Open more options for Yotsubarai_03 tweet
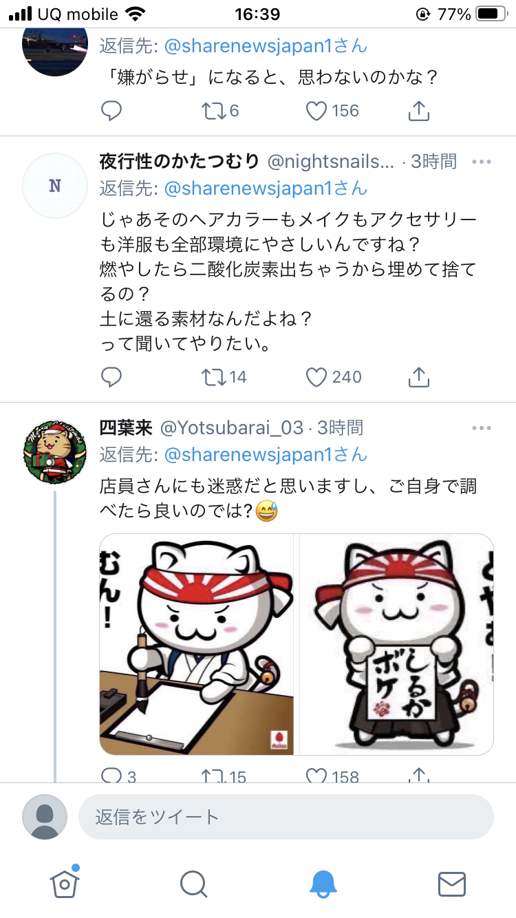516x918 pixels. [x=482, y=428]
